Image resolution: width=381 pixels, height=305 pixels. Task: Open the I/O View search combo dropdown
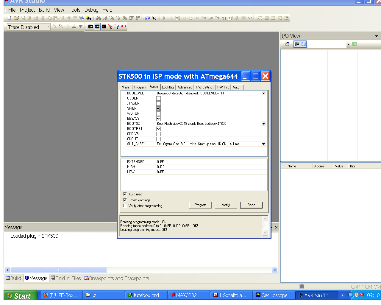(x=348, y=44)
